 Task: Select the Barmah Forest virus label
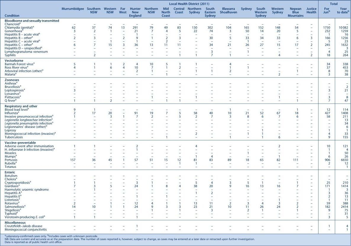19,64
